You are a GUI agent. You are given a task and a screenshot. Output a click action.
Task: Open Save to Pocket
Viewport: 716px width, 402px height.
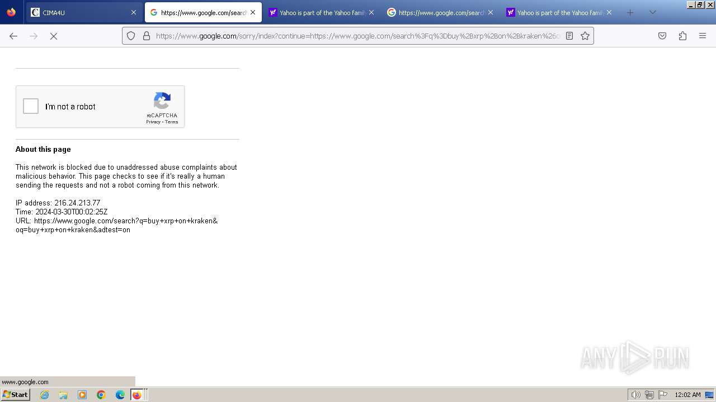click(x=662, y=36)
